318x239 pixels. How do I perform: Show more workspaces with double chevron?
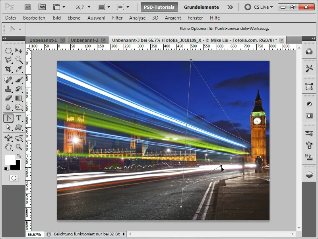(230, 7)
